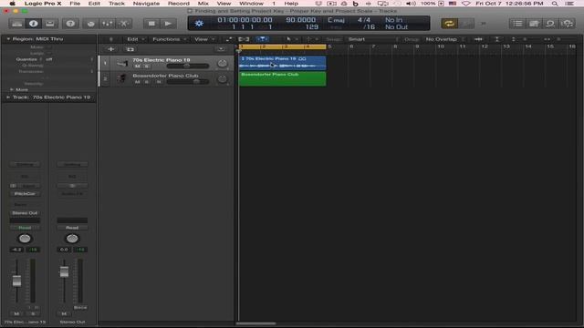Click the PitchCor plug-in slot
The image size is (584, 328).
tap(25, 194)
